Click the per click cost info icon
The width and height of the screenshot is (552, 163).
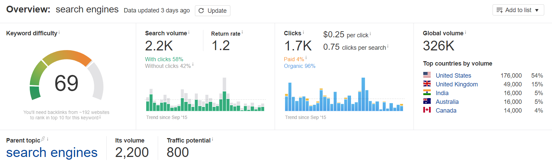(370, 34)
